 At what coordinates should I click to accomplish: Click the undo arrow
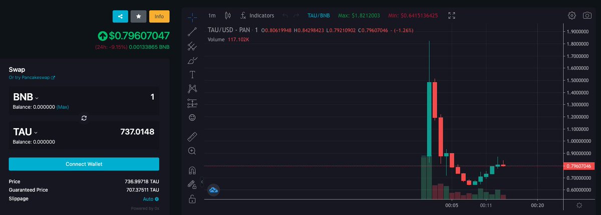(x=285, y=15)
